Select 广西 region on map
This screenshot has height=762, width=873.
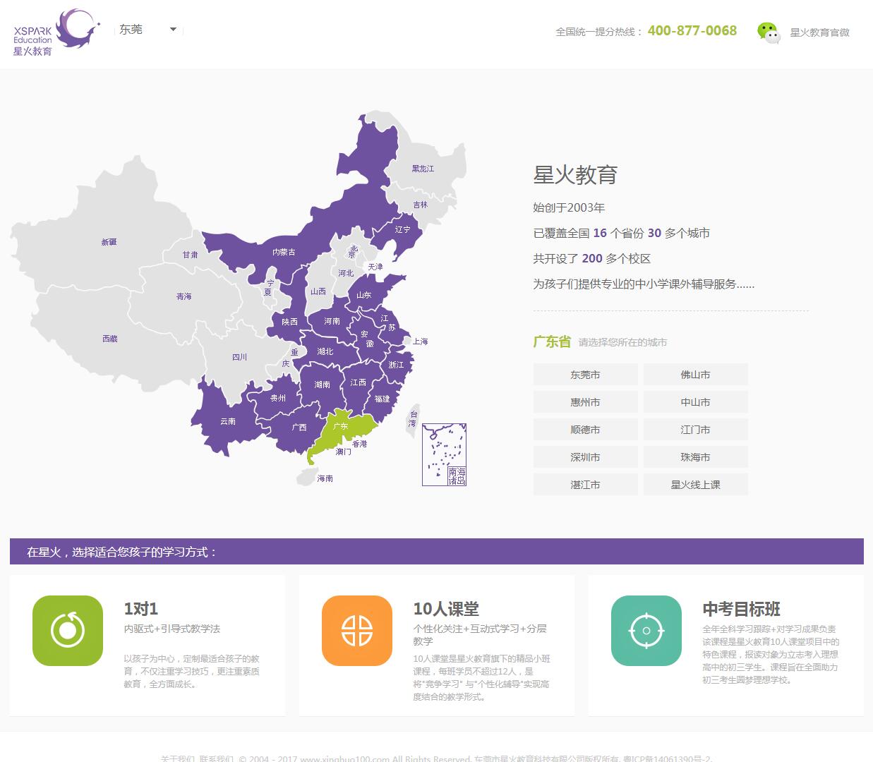pos(299,427)
